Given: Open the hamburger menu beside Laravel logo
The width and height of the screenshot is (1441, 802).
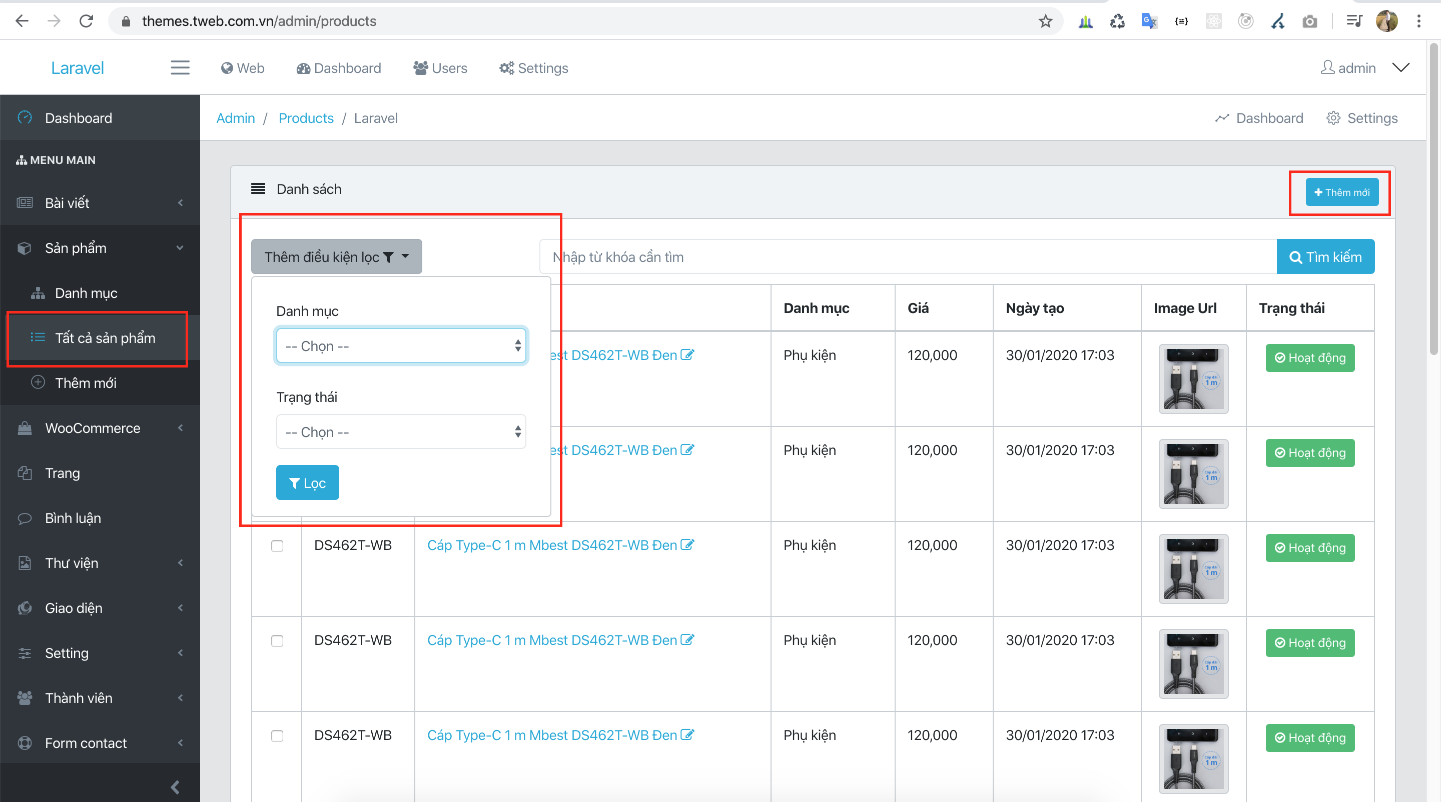Looking at the screenshot, I should [x=180, y=67].
